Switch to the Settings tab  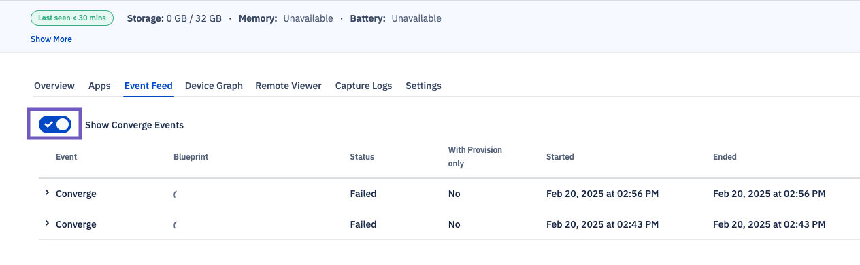pyautogui.click(x=423, y=86)
